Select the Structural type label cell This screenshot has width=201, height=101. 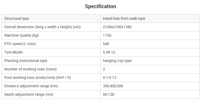point(51,18)
